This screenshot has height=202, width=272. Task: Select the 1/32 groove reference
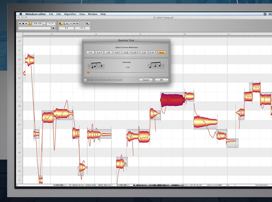point(144,53)
